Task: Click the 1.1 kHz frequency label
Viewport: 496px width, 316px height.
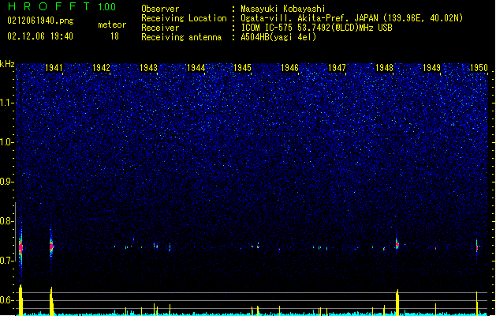Action: tap(6, 103)
